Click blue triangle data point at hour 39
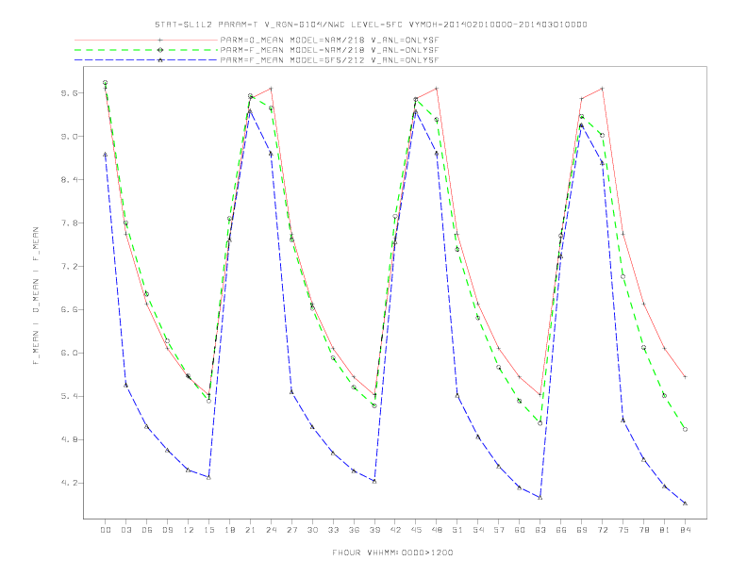This screenshot has height=577, width=747. (374, 482)
